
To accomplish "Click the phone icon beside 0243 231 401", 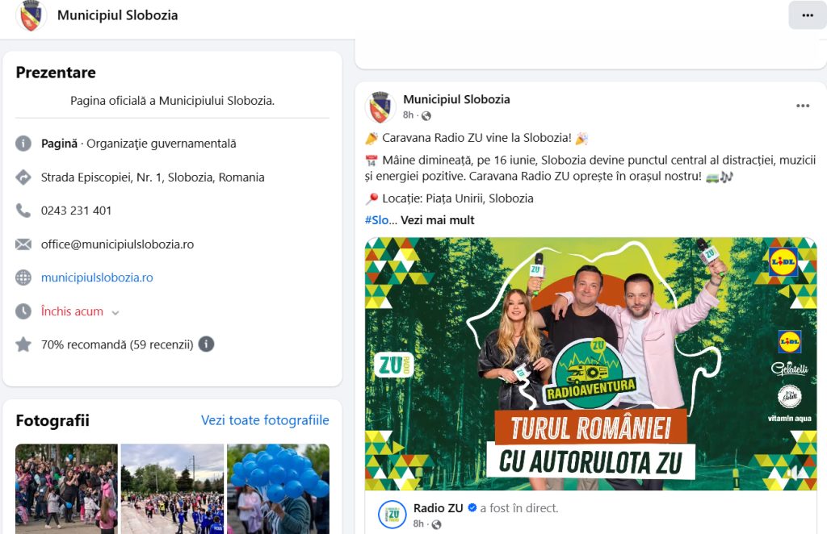I will pyautogui.click(x=23, y=211).
